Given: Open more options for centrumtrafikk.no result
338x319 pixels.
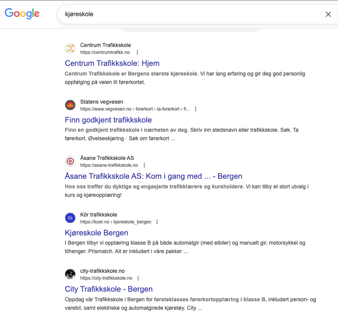Looking at the screenshot, I should [137, 52].
